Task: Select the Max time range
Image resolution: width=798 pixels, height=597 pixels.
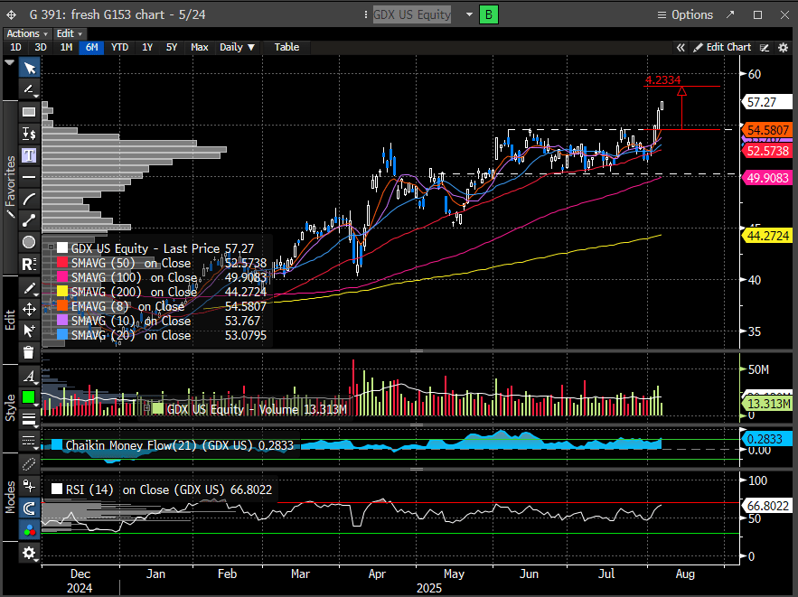Action: (x=200, y=47)
